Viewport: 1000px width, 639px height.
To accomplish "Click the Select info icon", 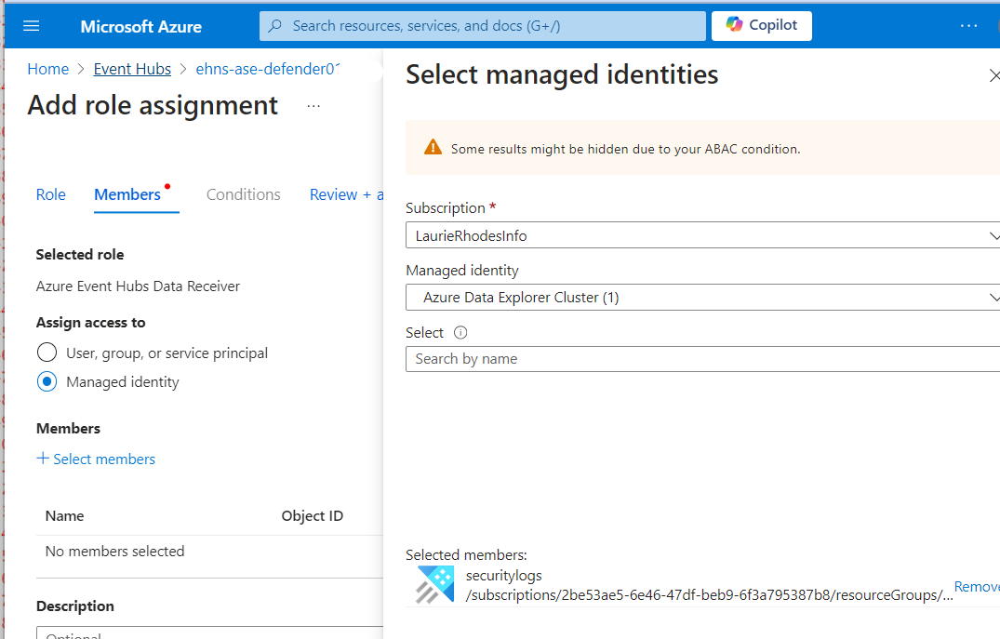I will (460, 333).
